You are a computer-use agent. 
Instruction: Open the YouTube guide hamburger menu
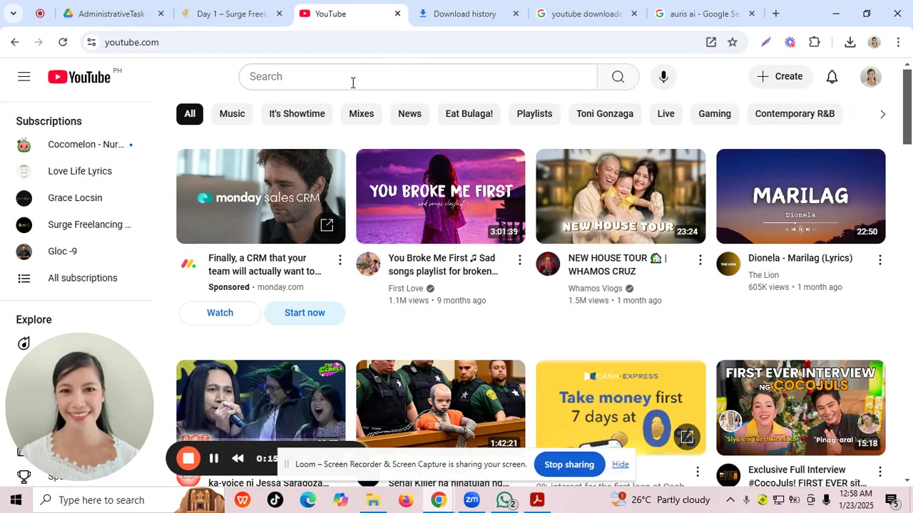24,77
